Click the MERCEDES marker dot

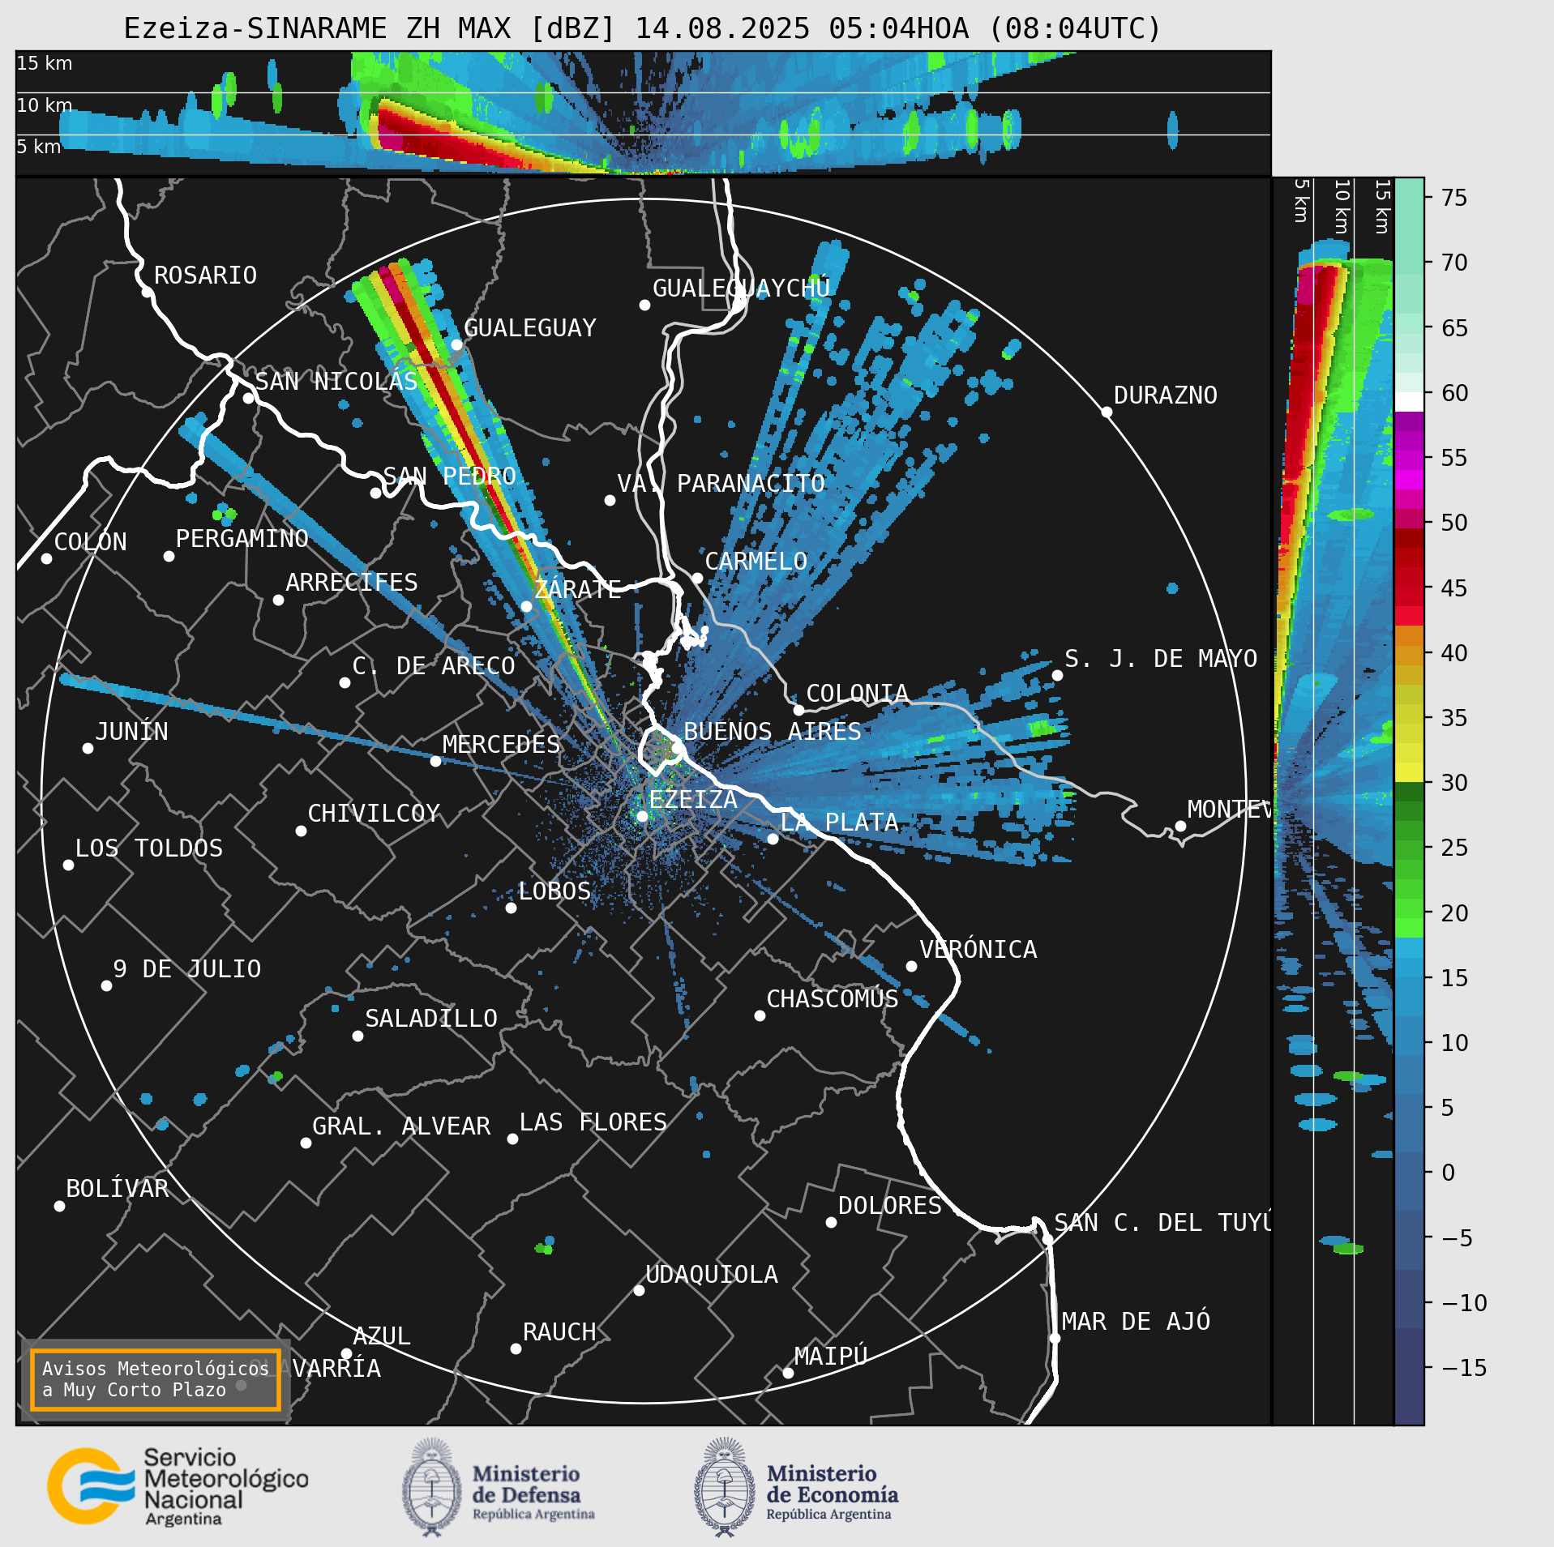pos(435,761)
